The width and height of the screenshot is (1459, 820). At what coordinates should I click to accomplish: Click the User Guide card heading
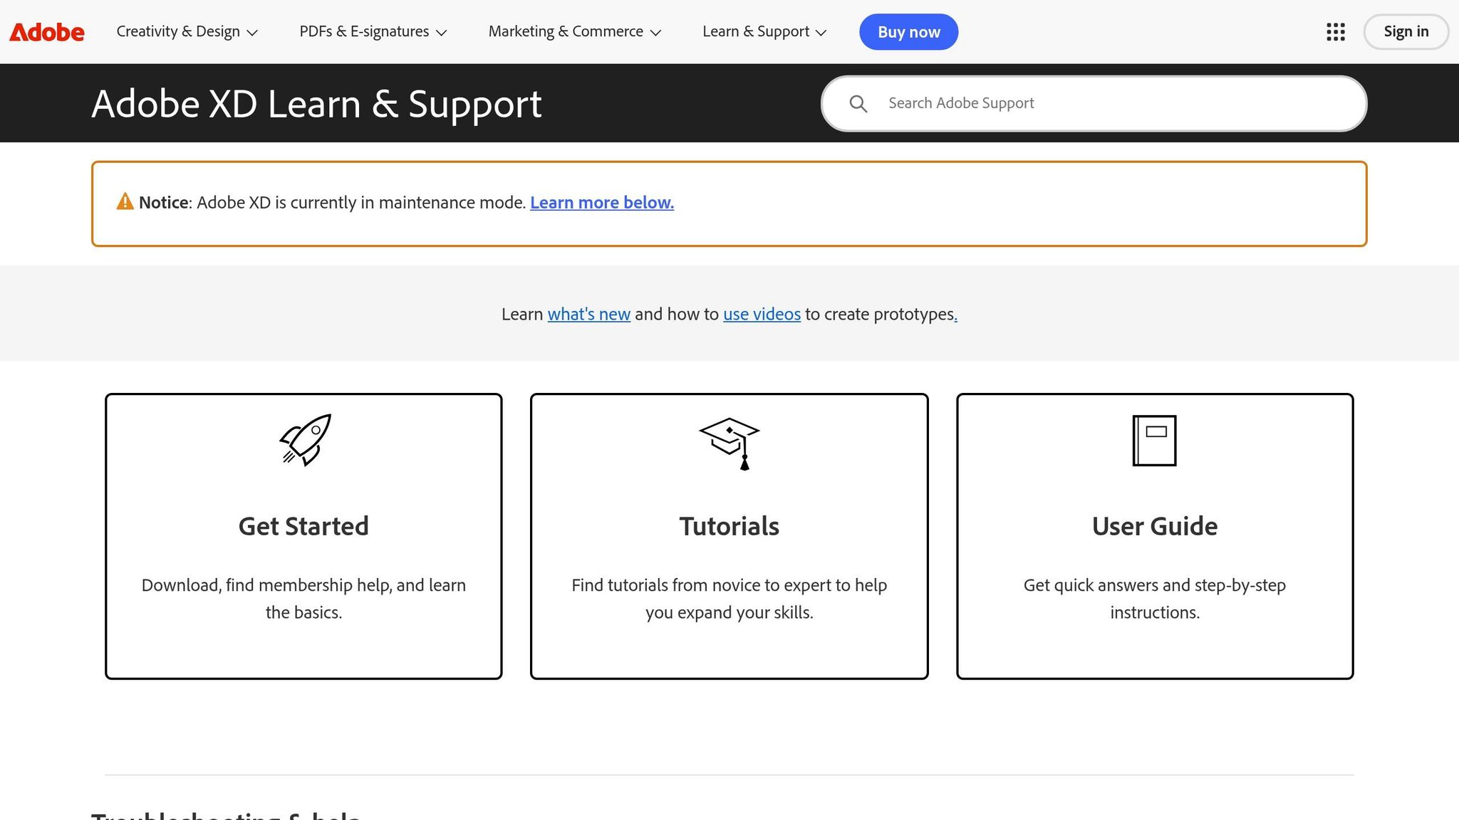(x=1155, y=526)
